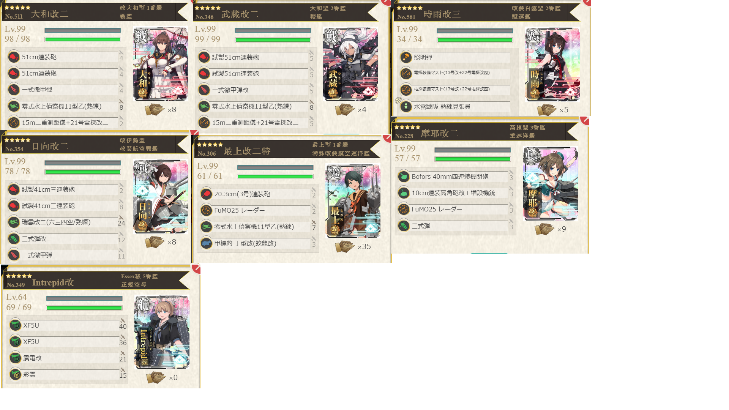Click the red gun icon beside Yamato's first 51cm連装砲
This screenshot has height=410, width=729.
14,57
